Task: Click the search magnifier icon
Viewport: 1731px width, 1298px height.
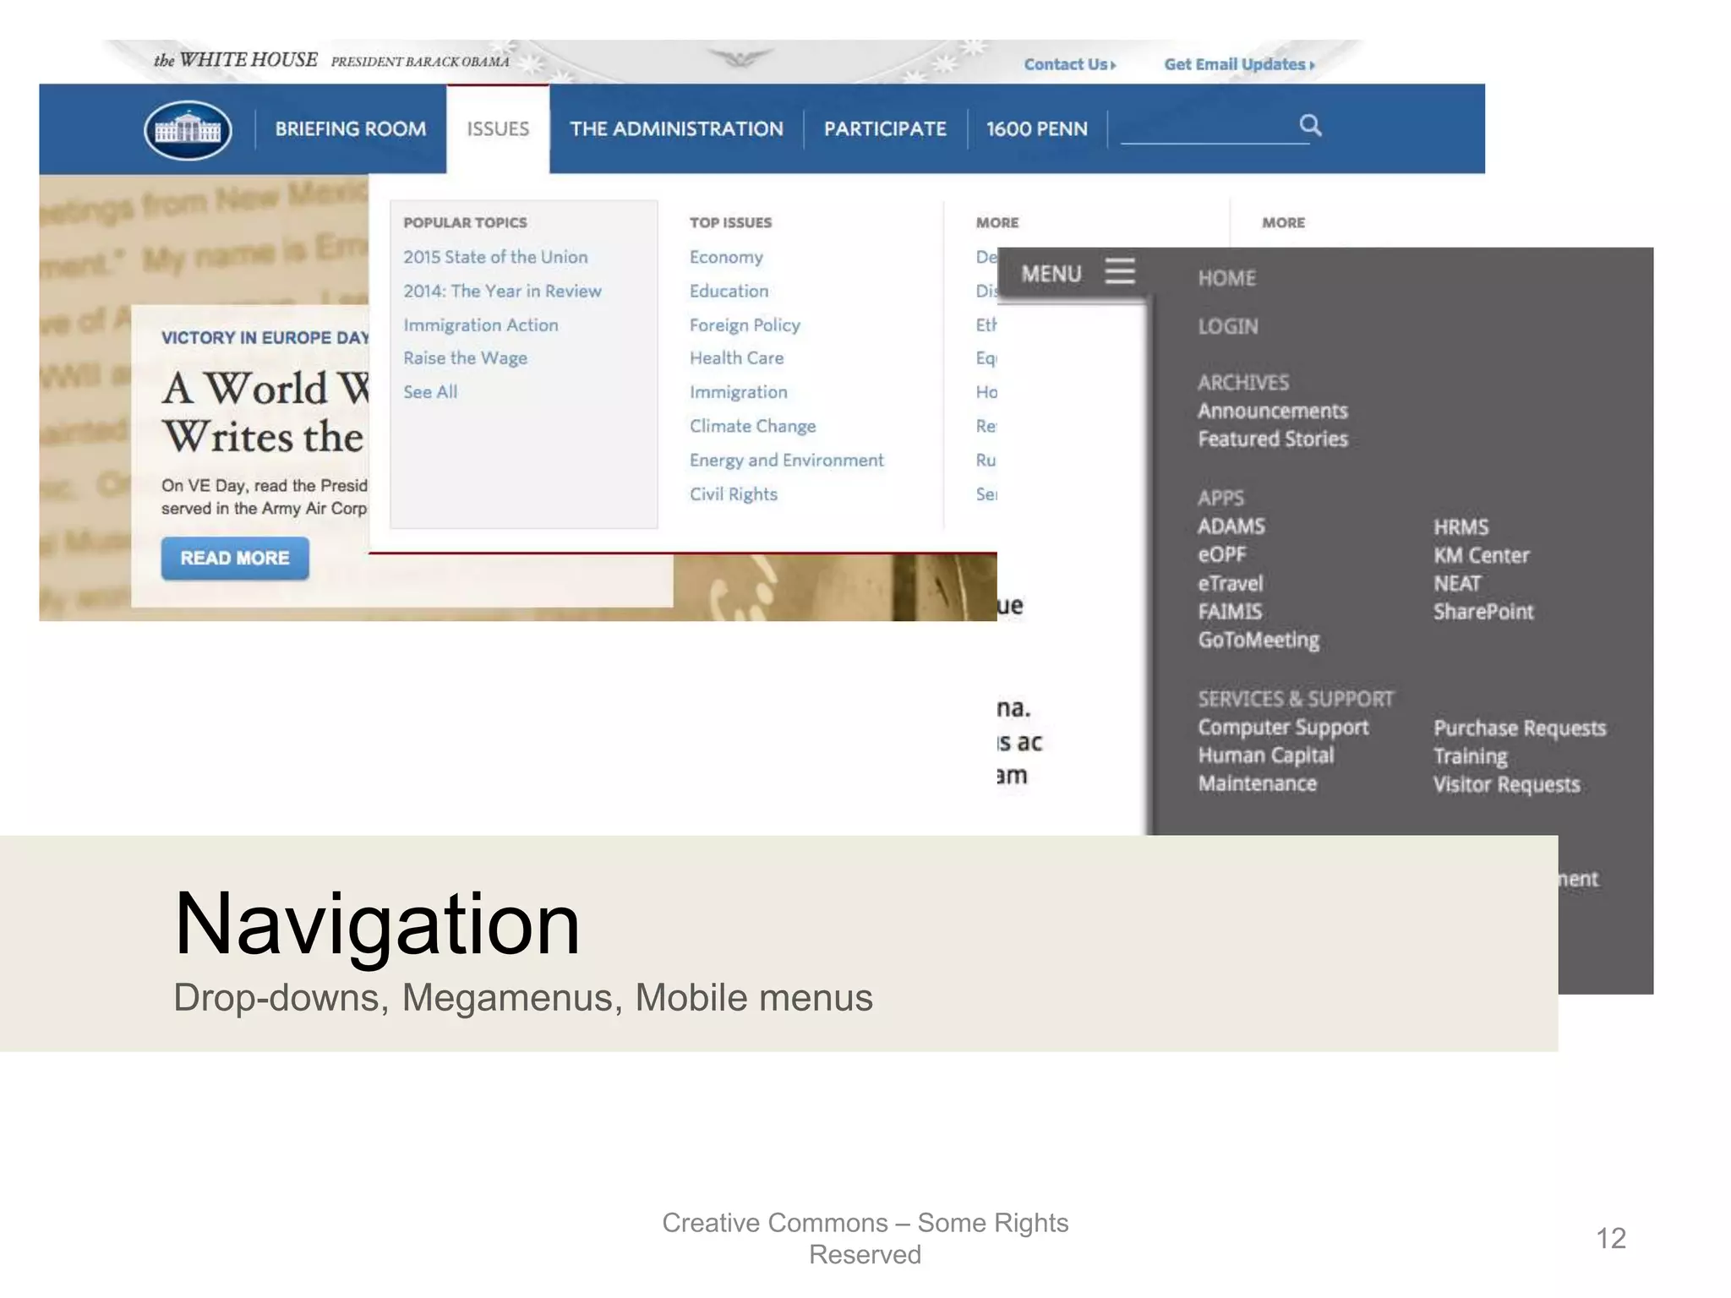Action: [x=1310, y=125]
